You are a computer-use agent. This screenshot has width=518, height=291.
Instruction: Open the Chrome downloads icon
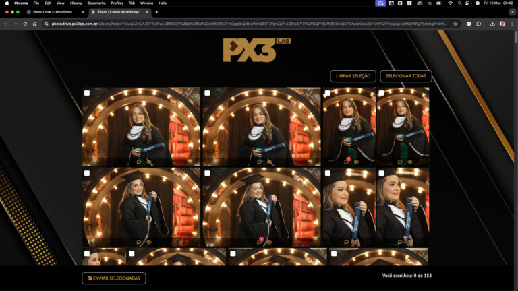click(492, 24)
